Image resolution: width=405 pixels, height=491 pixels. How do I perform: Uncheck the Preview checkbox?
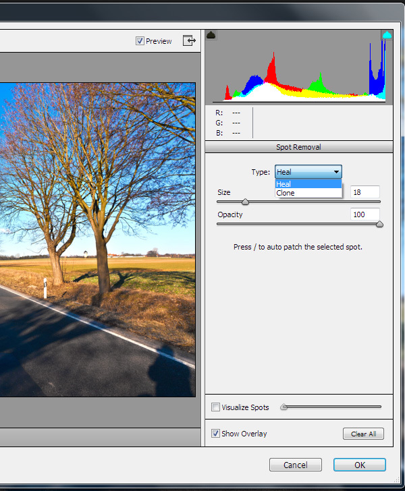pyautogui.click(x=140, y=41)
